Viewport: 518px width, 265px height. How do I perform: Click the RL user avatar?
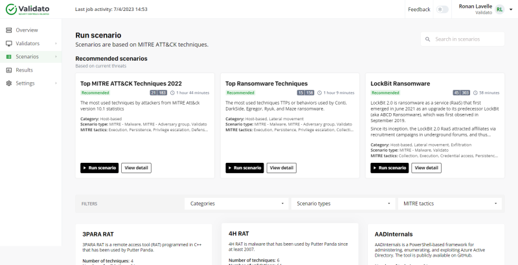click(499, 10)
